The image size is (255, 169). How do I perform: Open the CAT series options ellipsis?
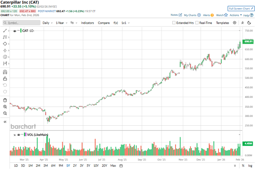19,30
